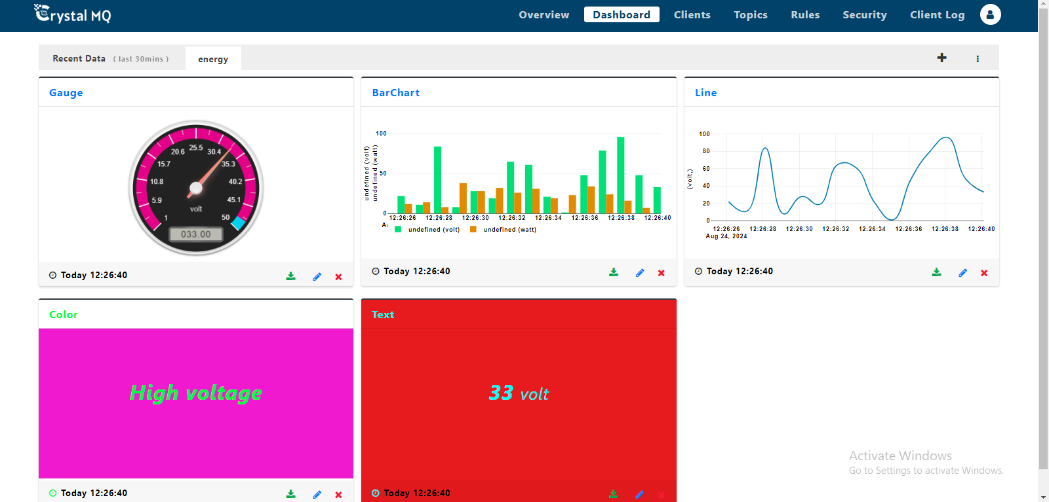Switch to the Recent Data tab
The image size is (1049, 502).
click(x=111, y=58)
